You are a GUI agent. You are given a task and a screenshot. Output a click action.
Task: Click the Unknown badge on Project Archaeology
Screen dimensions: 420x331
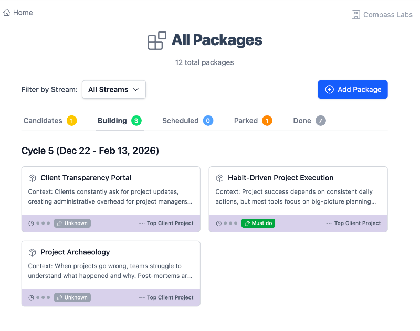[72, 297]
